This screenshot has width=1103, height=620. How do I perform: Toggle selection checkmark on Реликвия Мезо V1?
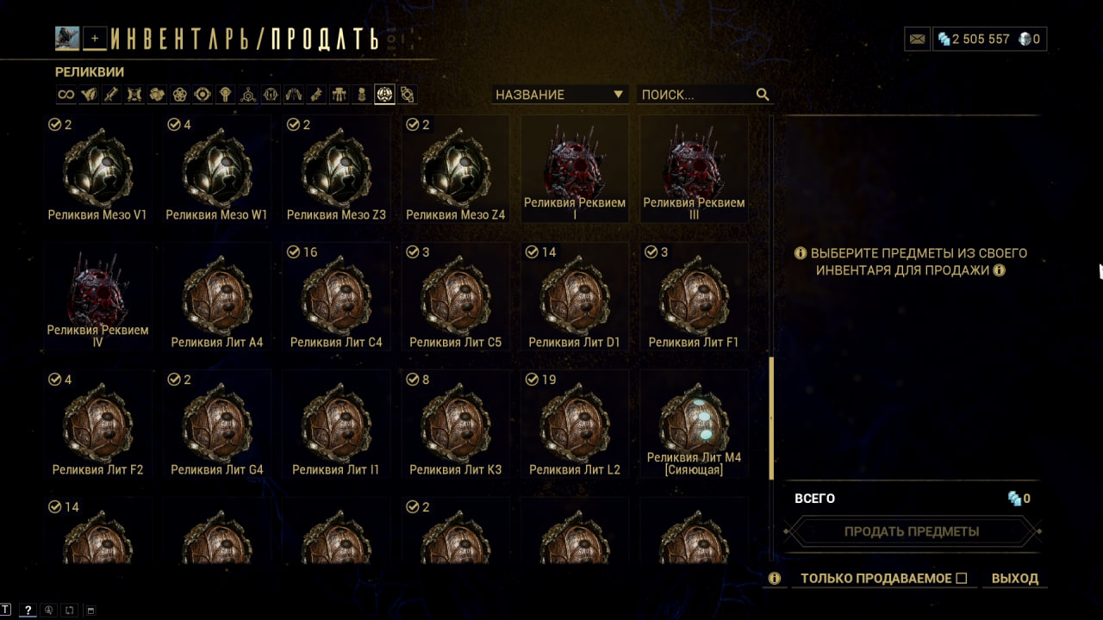point(55,125)
